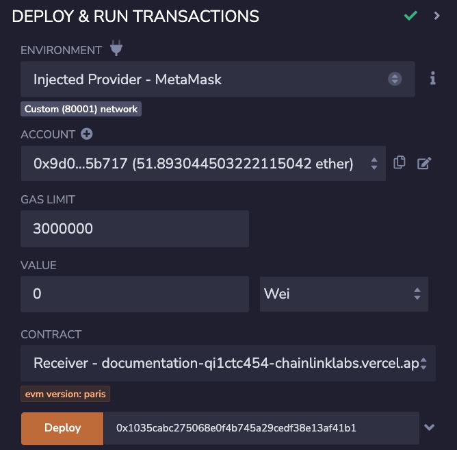Open the environment info icon

coord(433,78)
